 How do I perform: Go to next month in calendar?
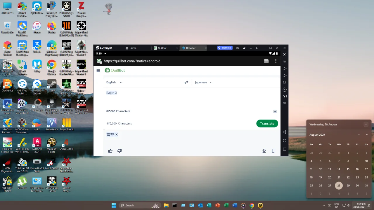pos(367,135)
